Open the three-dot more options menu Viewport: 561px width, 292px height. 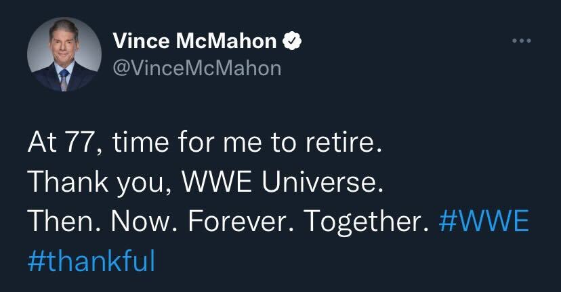[x=520, y=41]
